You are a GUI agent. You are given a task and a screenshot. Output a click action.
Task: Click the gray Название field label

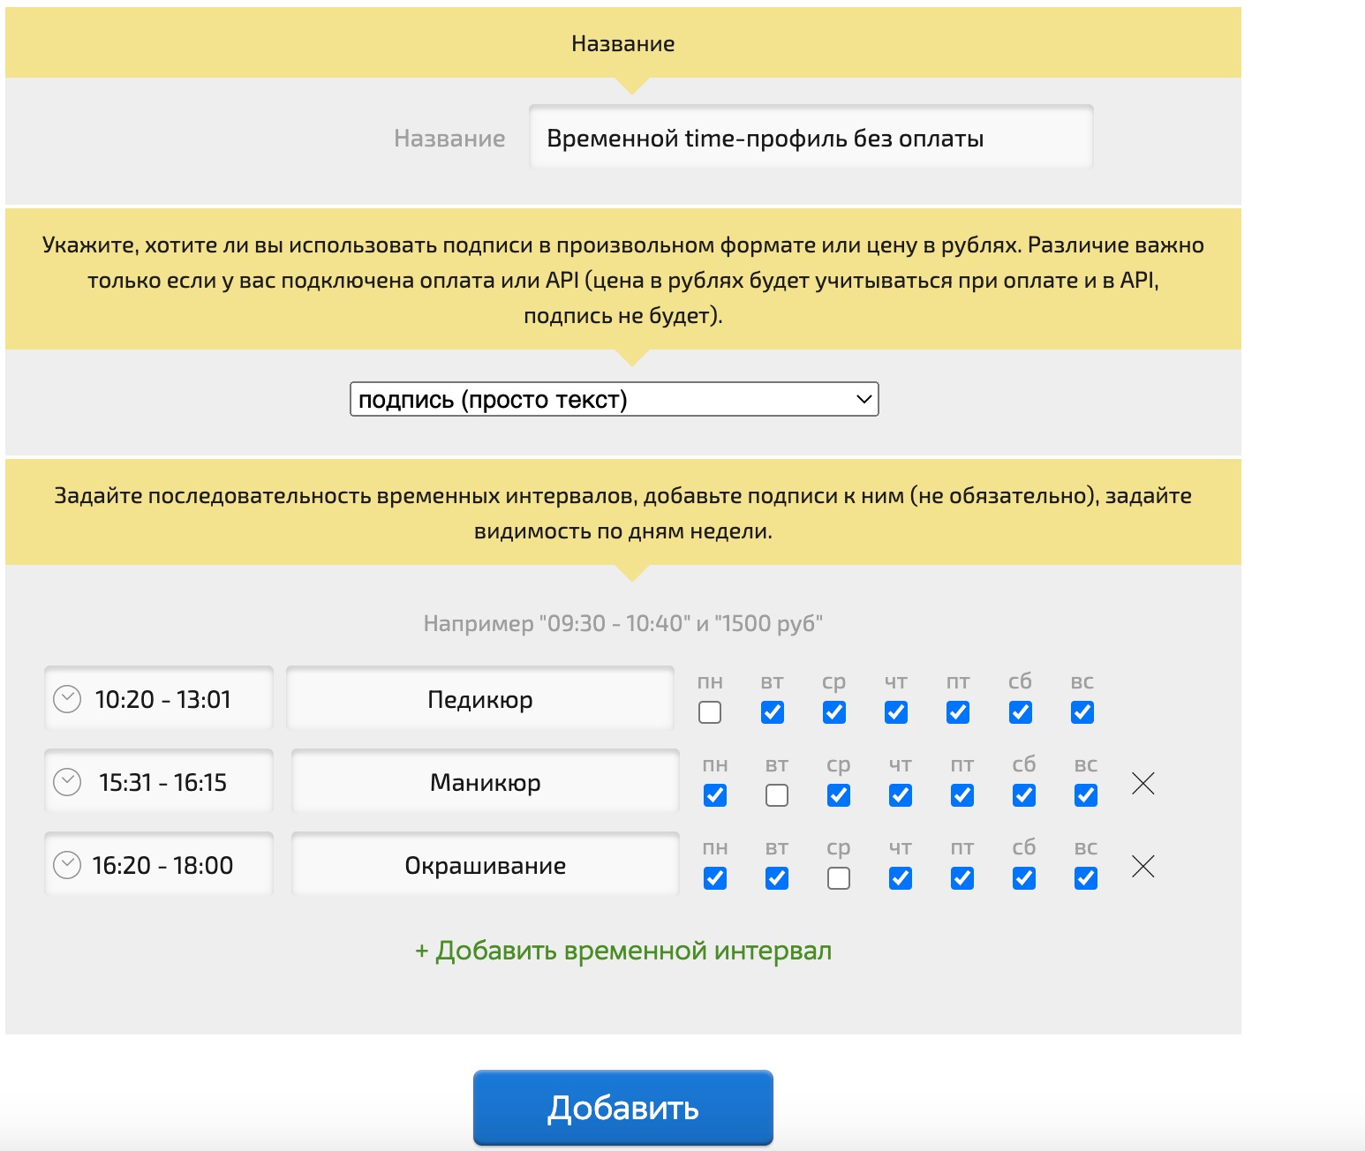(x=449, y=139)
